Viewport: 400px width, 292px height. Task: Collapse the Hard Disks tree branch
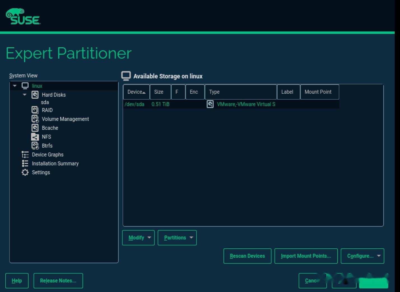pos(25,95)
